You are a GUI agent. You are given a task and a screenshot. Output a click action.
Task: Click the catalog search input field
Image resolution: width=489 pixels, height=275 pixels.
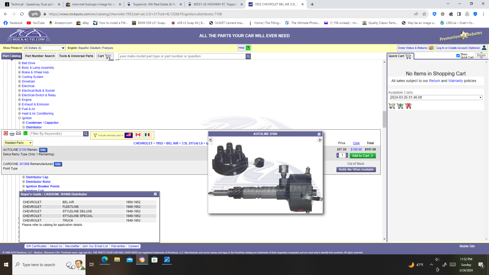(182, 56)
